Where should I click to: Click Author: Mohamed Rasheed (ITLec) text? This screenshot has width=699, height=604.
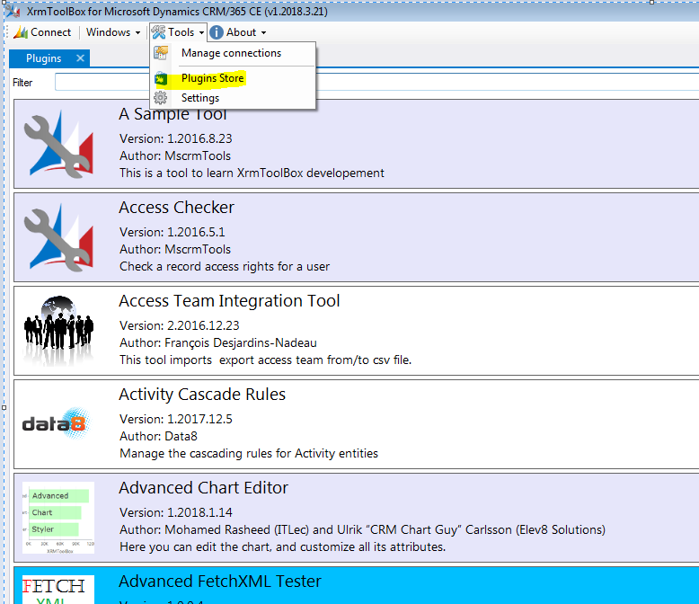tap(362, 530)
